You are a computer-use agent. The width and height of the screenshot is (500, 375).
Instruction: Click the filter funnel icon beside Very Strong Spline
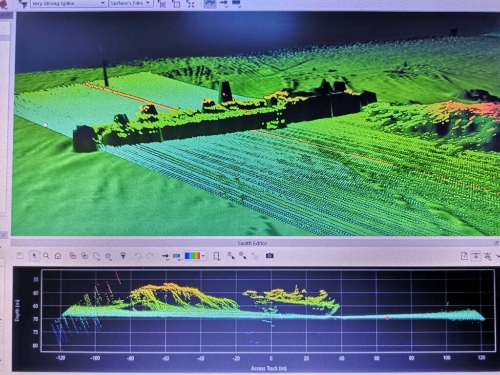pos(22,3)
